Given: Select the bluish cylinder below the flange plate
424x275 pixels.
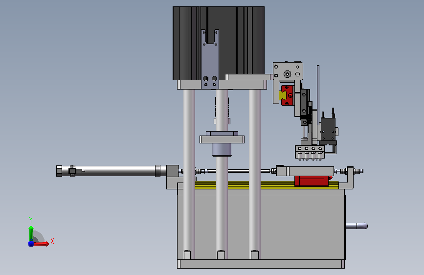Looking at the screenshot, I should (x=222, y=150).
